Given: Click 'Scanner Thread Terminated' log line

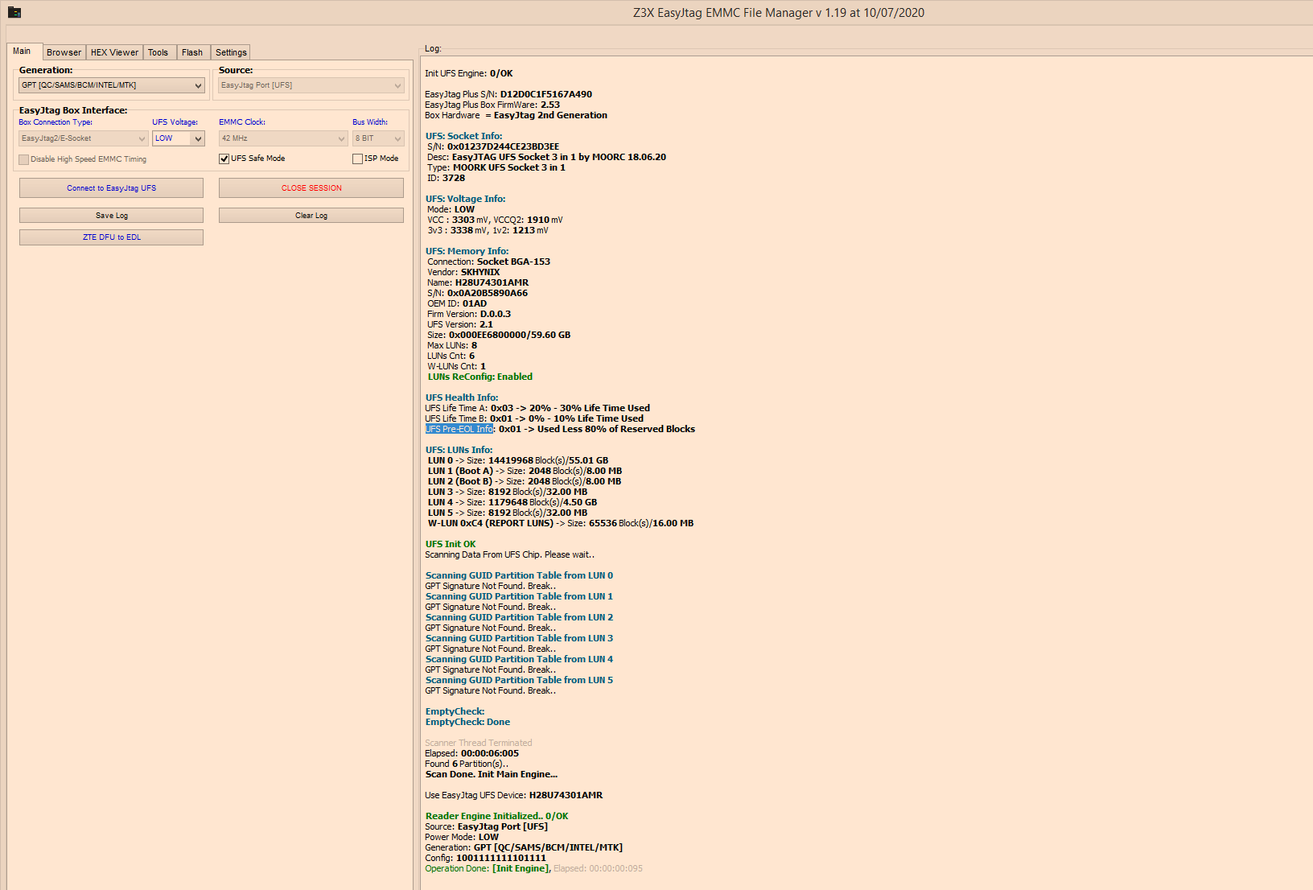Looking at the screenshot, I should (479, 743).
